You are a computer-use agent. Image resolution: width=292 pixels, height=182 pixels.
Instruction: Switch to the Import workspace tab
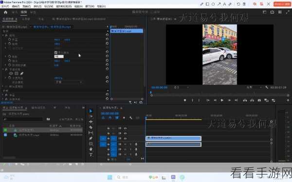tap(15, 12)
